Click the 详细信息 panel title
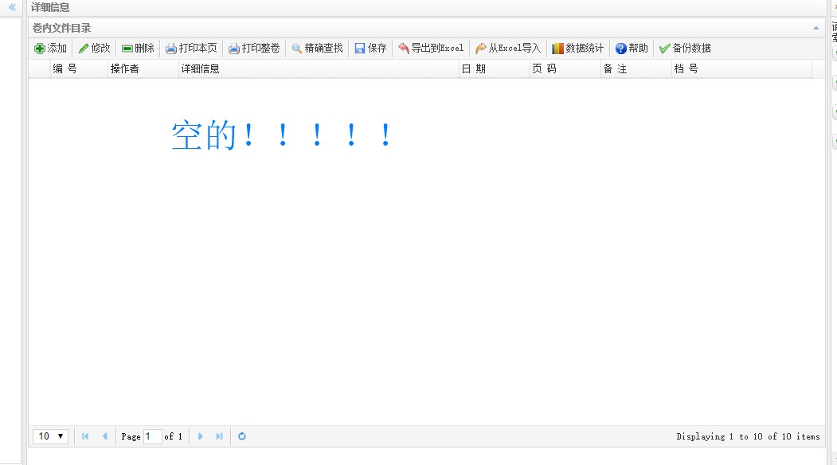The height and width of the screenshot is (465, 837). pos(50,7)
